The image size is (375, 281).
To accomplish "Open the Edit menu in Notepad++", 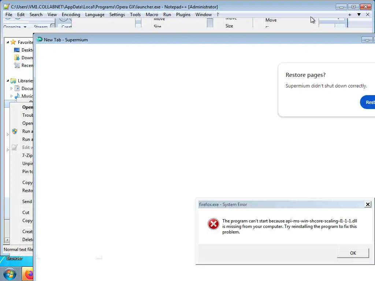I will 21,15.
